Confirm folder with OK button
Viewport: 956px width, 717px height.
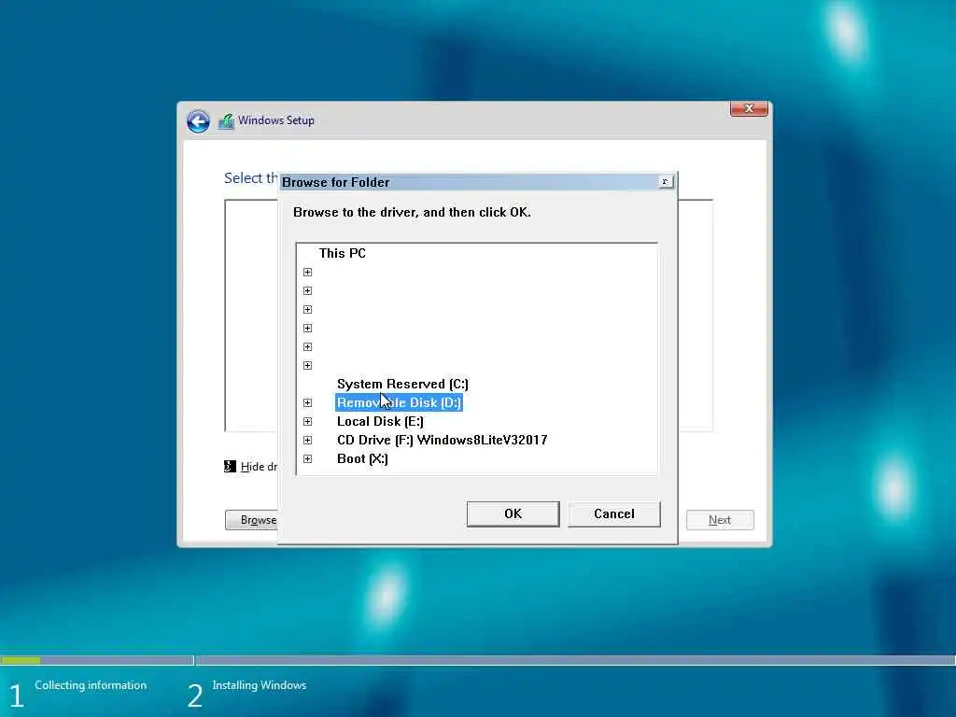513,514
